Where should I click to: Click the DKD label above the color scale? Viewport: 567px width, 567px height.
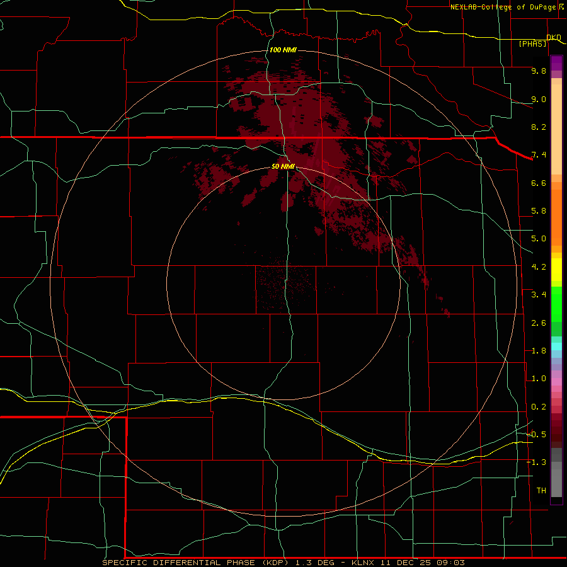tap(554, 37)
